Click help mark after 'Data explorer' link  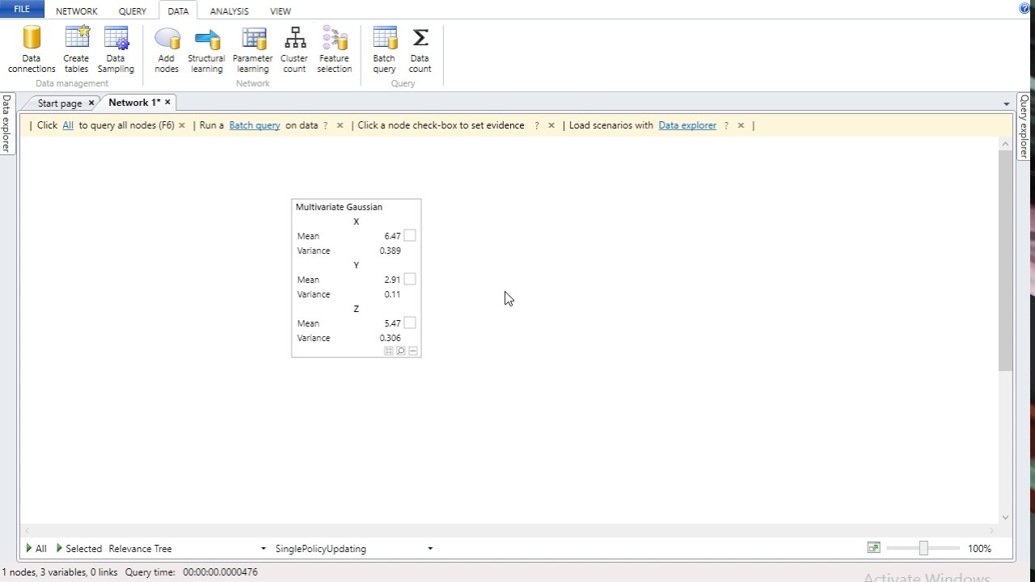pos(726,125)
